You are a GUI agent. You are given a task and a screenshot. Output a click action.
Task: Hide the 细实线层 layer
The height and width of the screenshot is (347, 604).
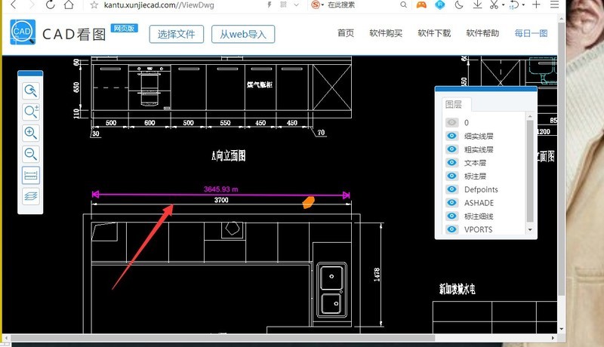pyautogui.click(x=452, y=136)
